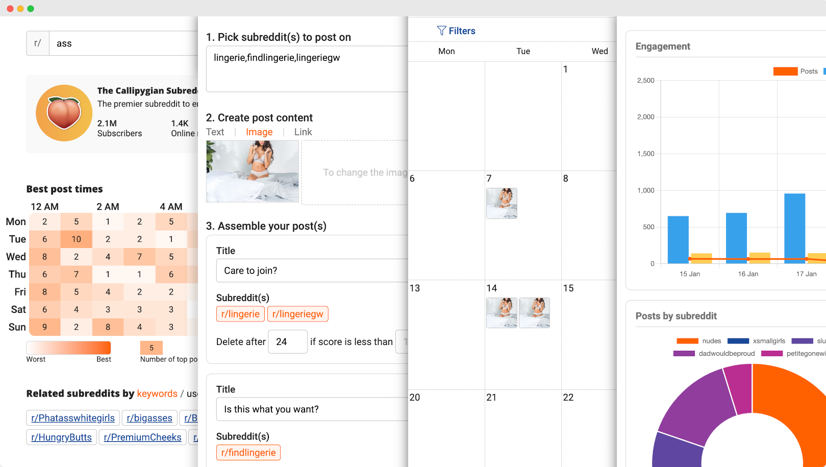Toggle the xsmallgirls legend entry
The image size is (826, 467).
[756, 341]
